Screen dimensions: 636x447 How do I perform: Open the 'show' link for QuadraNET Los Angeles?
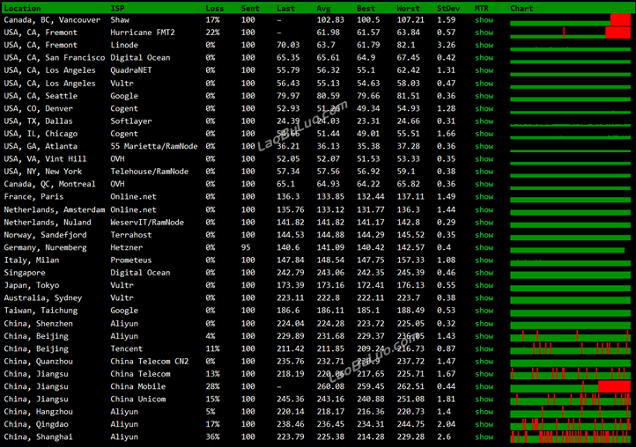[x=484, y=70]
